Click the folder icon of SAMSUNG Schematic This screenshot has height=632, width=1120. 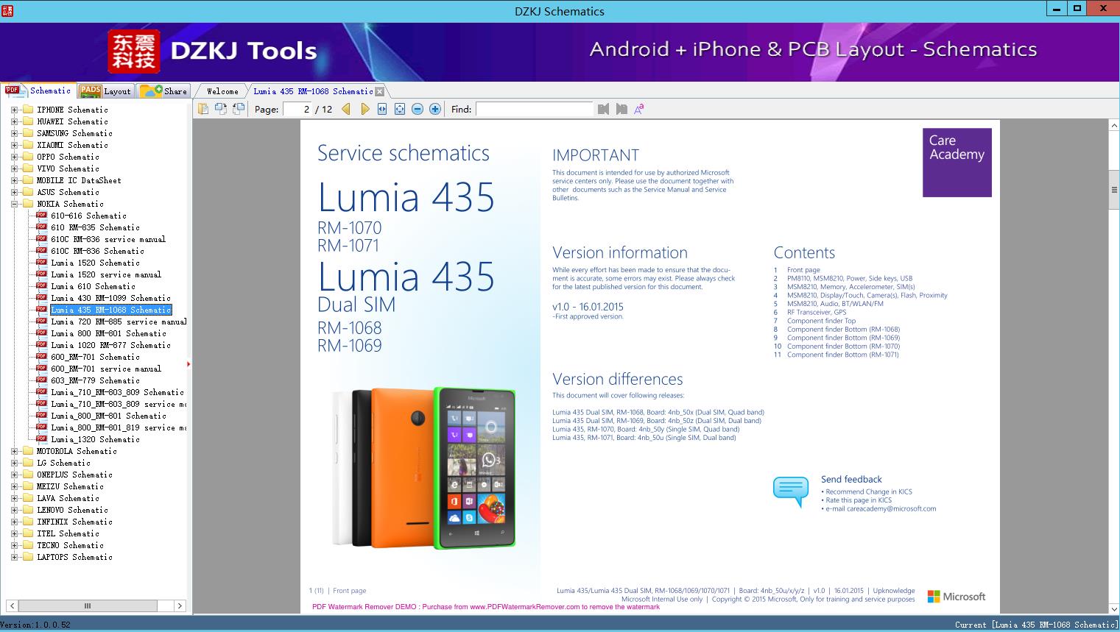pos(28,133)
